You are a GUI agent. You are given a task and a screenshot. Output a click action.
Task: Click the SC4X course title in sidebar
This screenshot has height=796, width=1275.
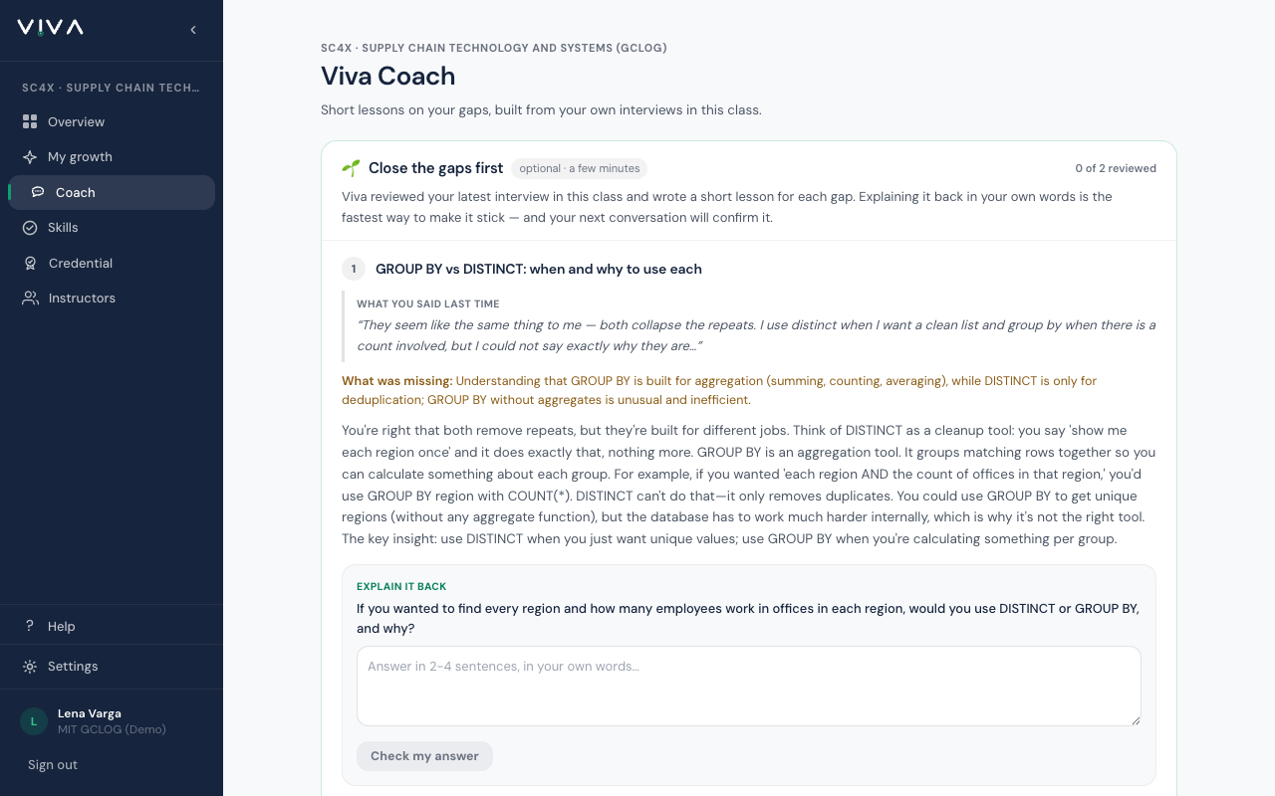pos(111,88)
